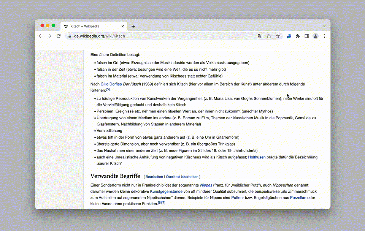Open the Kunstgegenstände article link

[x=166, y=191]
